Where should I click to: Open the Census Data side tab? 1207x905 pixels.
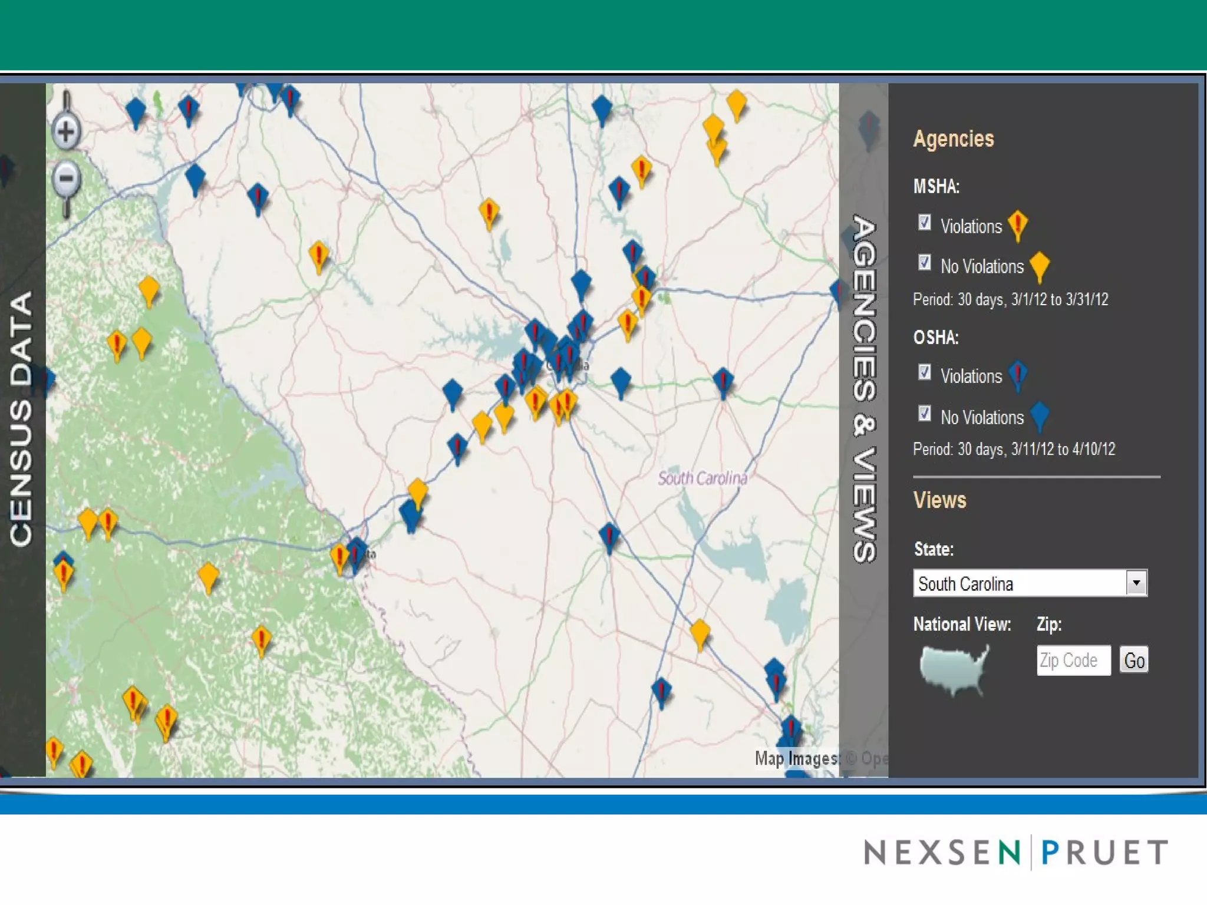click(22, 418)
